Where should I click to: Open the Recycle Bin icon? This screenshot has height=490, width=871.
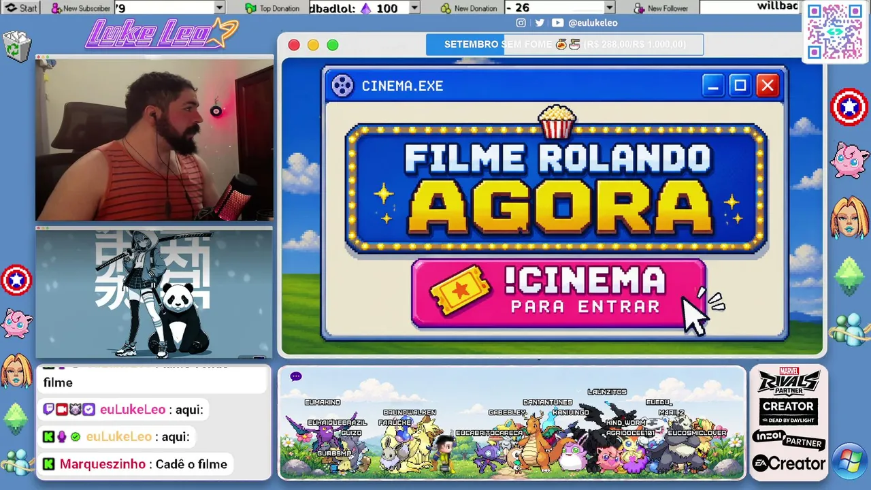17,46
